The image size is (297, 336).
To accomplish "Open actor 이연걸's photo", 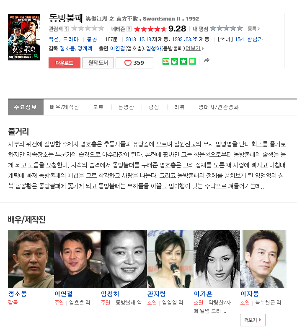I will coord(77,259).
